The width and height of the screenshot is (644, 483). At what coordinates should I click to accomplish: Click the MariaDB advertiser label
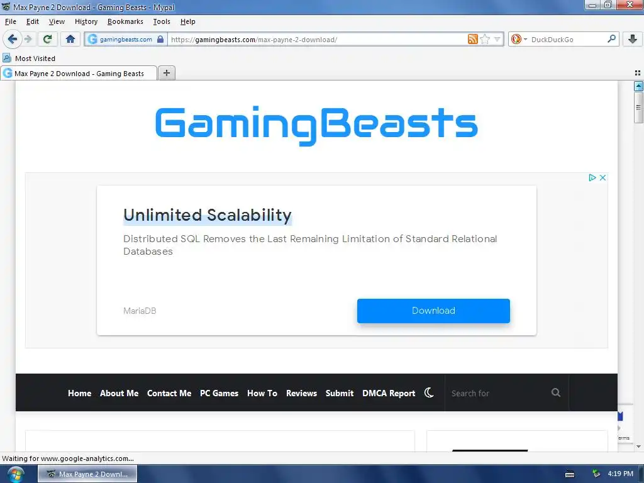tap(140, 311)
